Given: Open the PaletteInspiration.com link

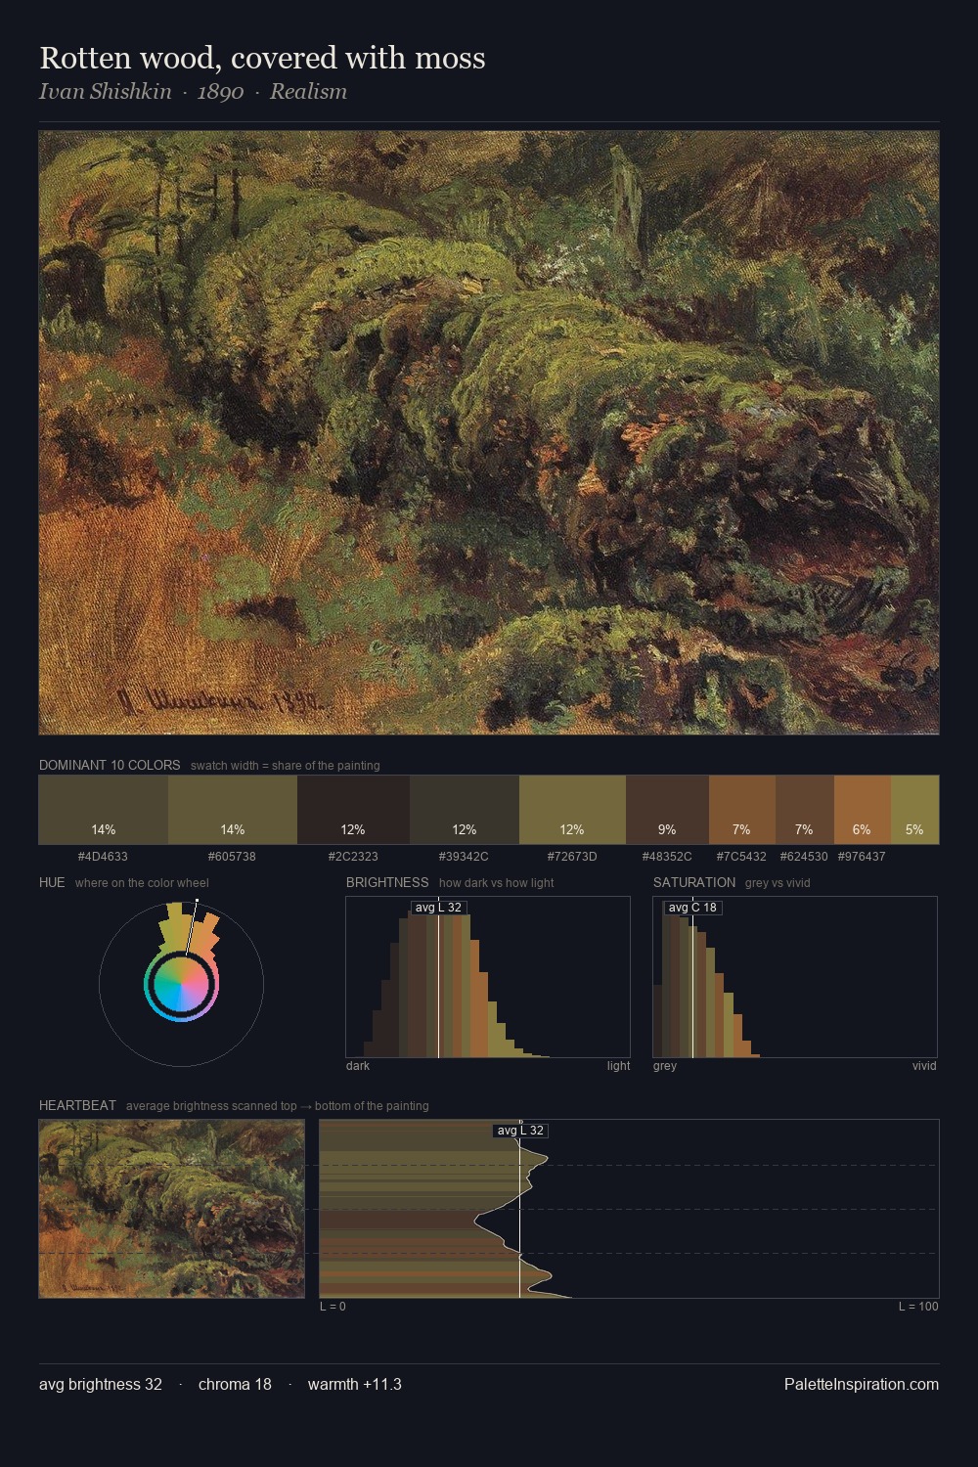Looking at the screenshot, I should click(x=862, y=1384).
